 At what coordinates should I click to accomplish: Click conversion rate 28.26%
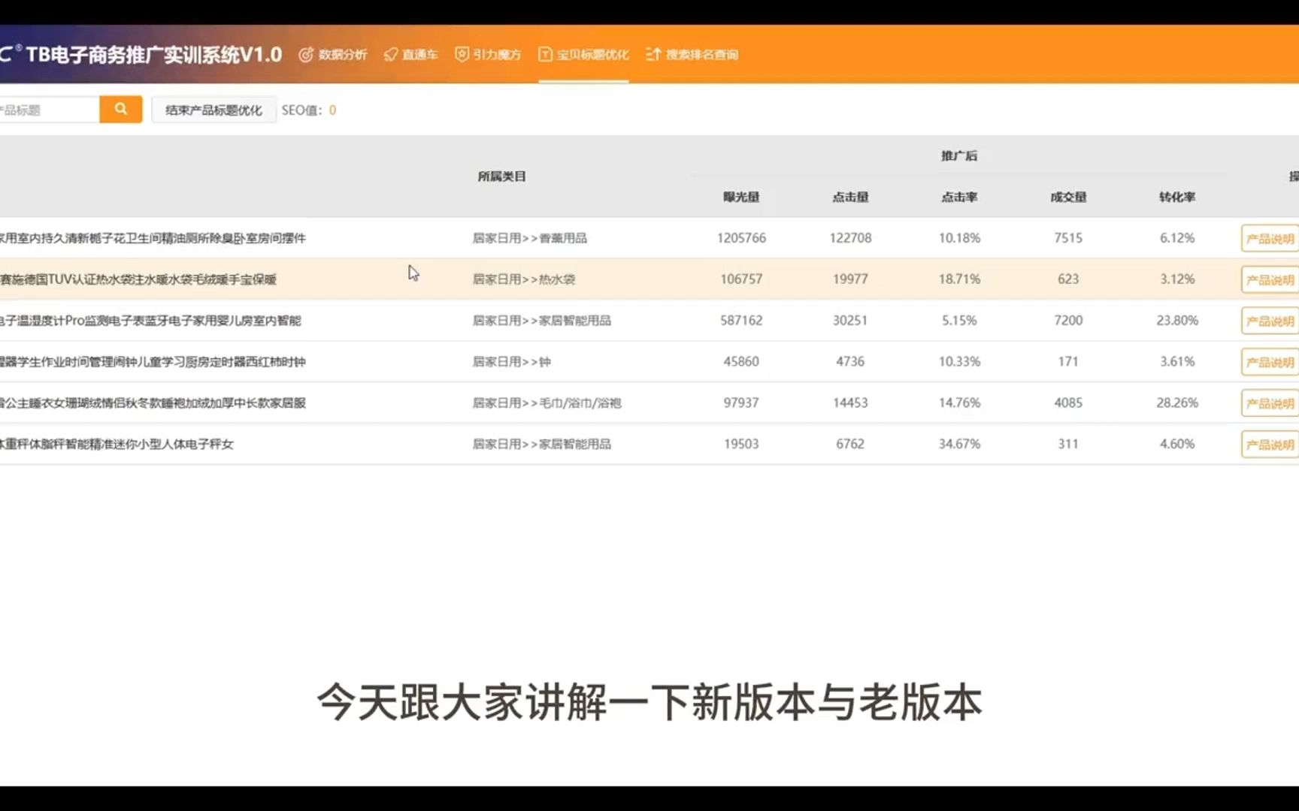point(1177,403)
